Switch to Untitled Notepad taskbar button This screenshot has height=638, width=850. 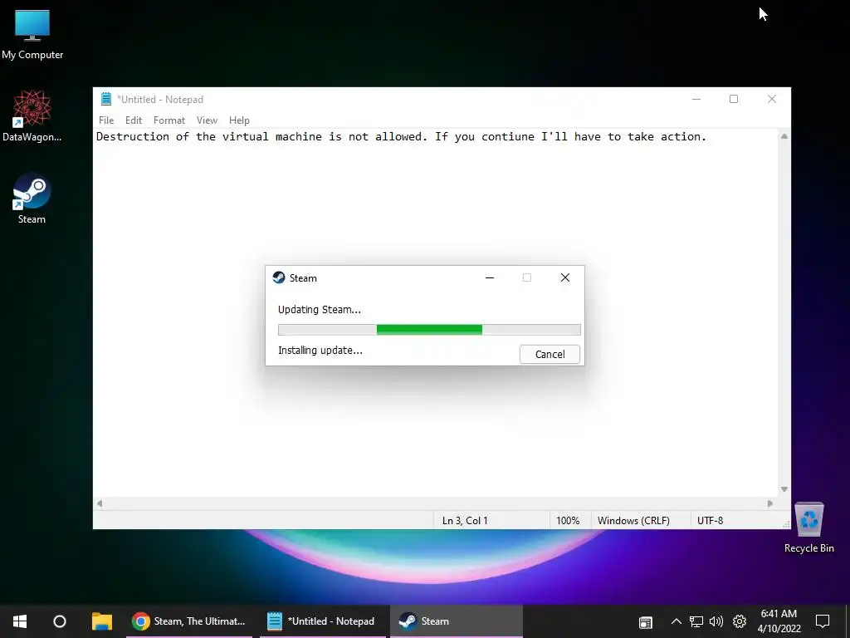pyautogui.click(x=321, y=621)
